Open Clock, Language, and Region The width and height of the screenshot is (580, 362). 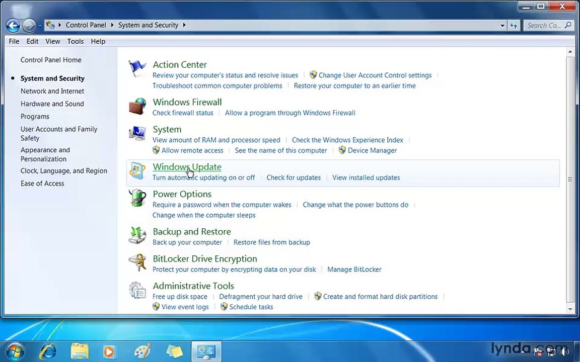pyautogui.click(x=63, y=170)
